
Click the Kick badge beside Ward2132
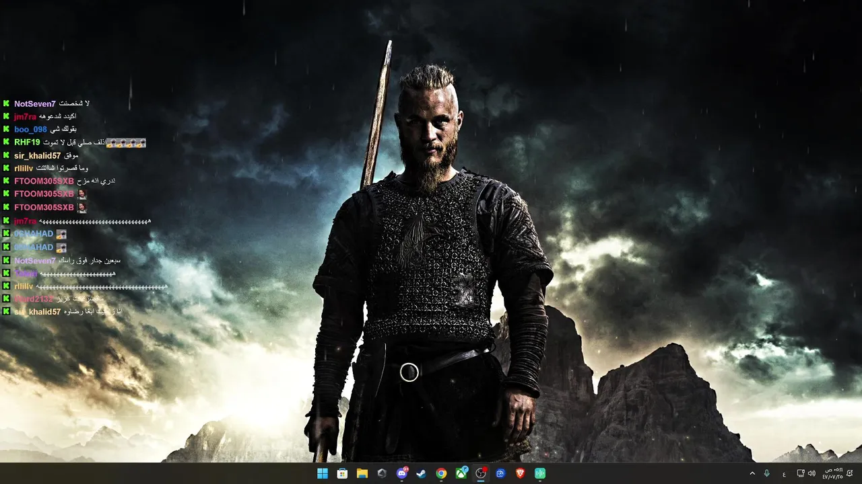pyautogui.click(x=6, y=298)
